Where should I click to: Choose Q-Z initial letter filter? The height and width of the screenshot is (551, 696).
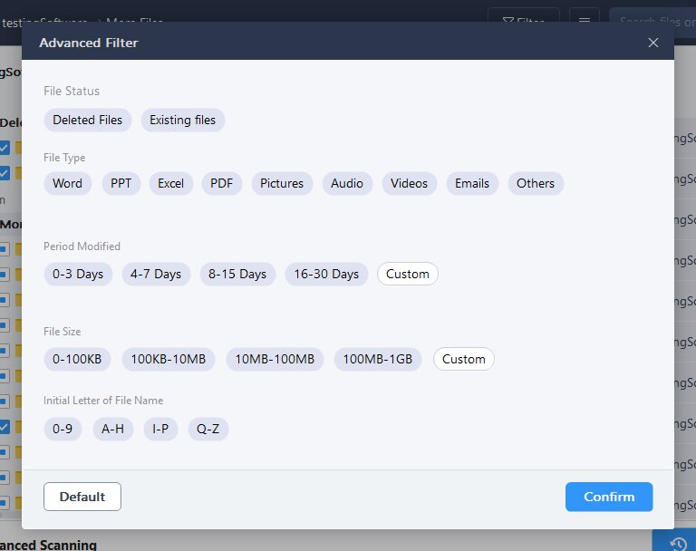pos(208,429)
